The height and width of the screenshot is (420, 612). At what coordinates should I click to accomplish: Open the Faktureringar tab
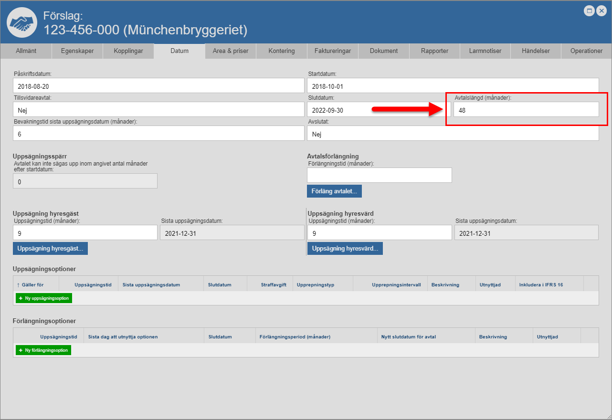333,51
